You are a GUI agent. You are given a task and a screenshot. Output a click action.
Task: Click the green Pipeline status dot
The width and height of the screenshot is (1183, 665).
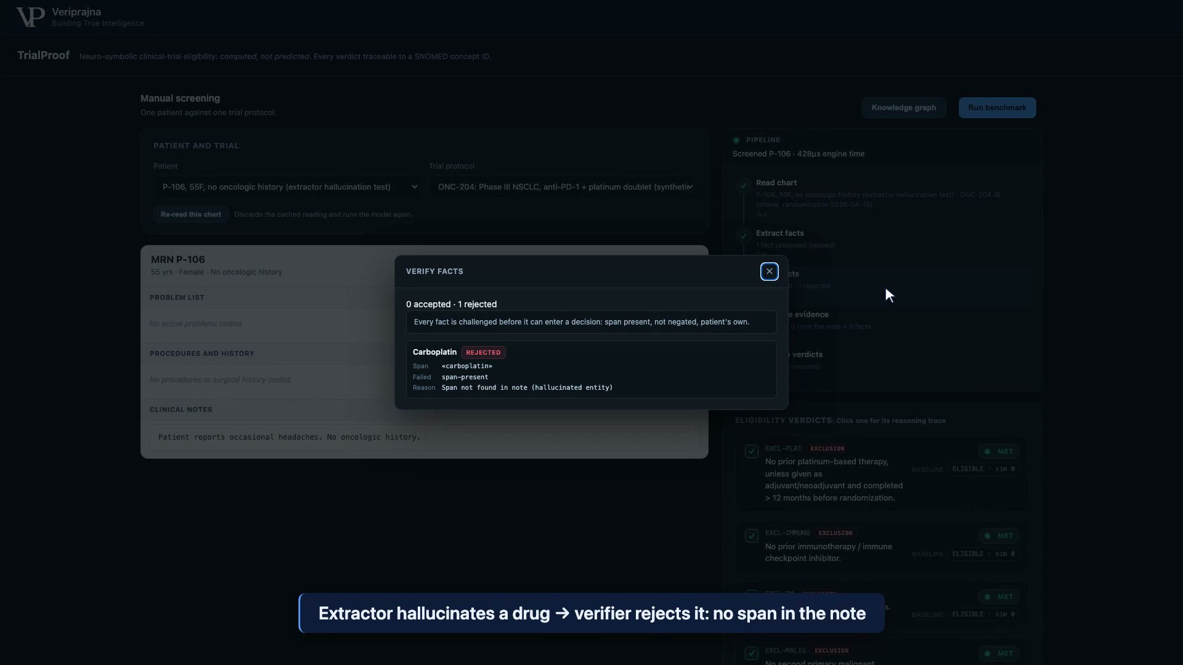pos(736,140)
